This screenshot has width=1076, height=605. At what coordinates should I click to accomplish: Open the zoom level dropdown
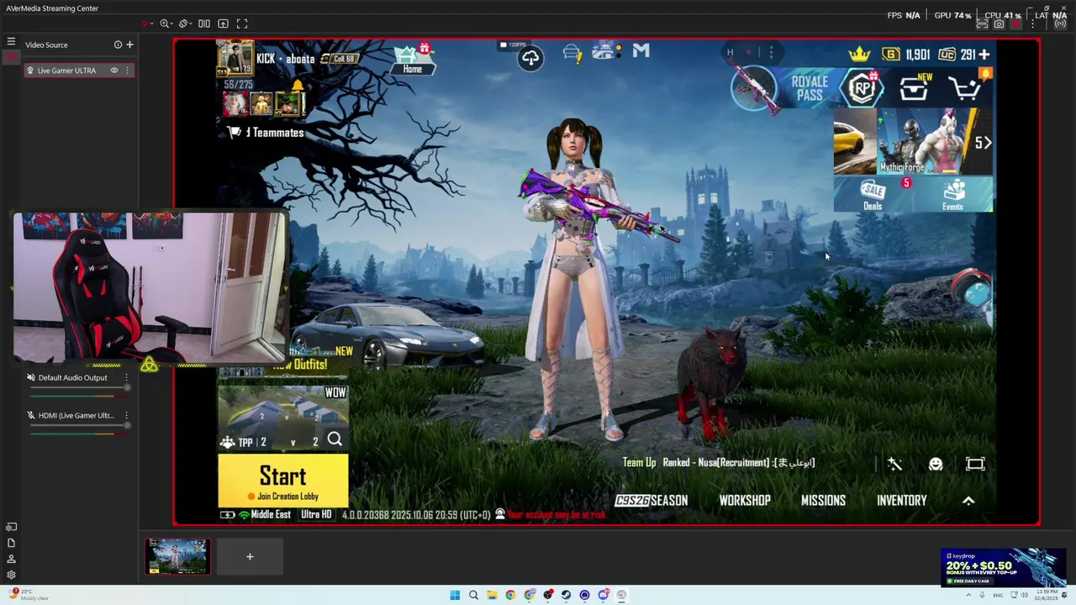tap(166, 24)
